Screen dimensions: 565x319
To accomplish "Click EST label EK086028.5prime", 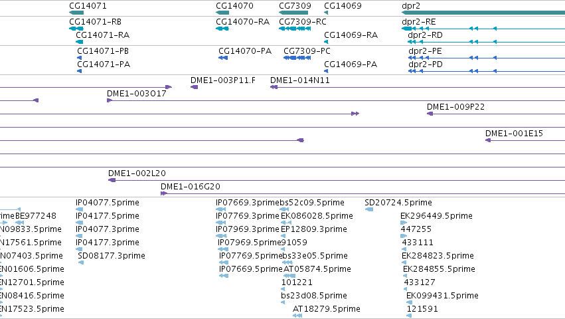I will click(317, 216).
